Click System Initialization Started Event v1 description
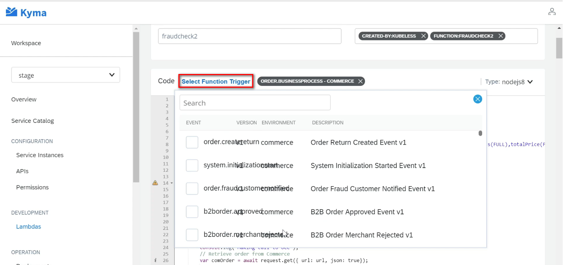Viewport: 563px width, 265px height. (x=368, y=165)
